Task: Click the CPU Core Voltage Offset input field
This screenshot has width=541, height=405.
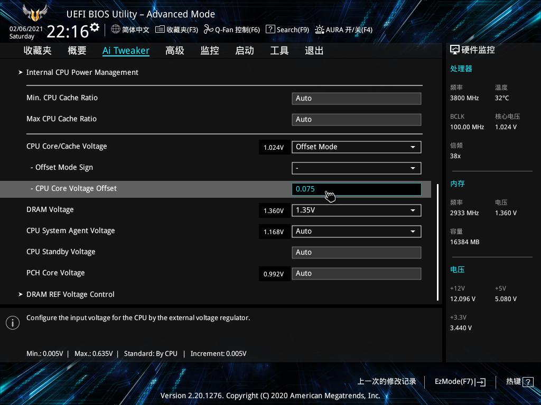Action: 356,189
